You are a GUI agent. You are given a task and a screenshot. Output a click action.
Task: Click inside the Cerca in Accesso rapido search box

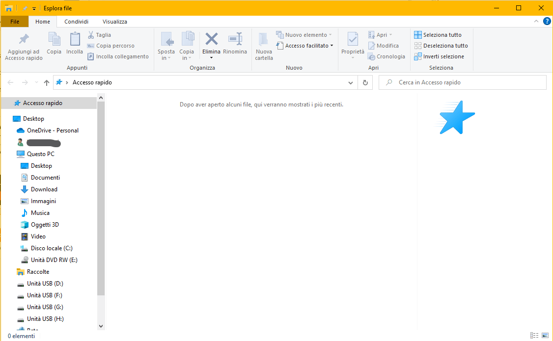pyautogui.click(x=462, y=82)
